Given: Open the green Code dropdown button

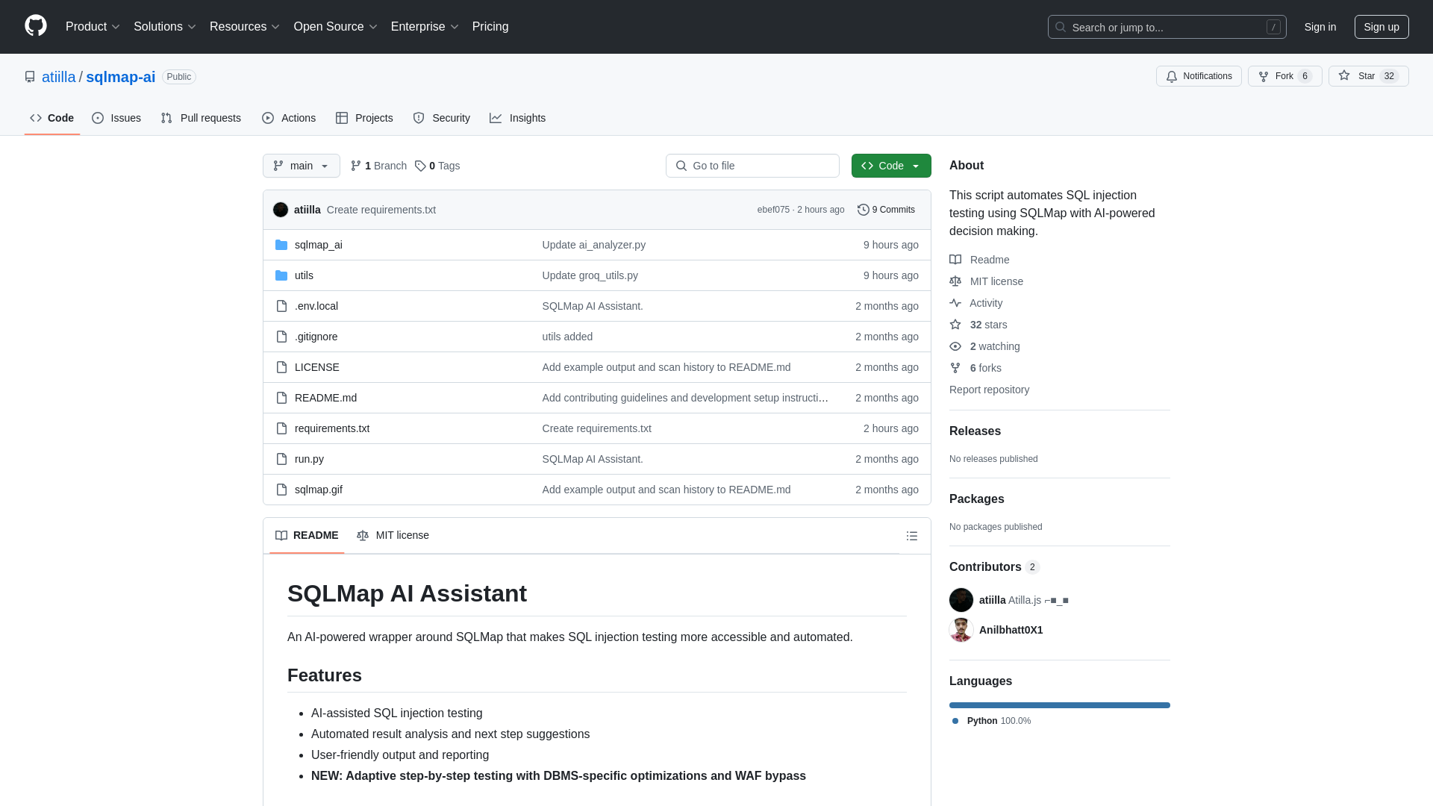Looking at the screenshot, I should coord(891,166).
